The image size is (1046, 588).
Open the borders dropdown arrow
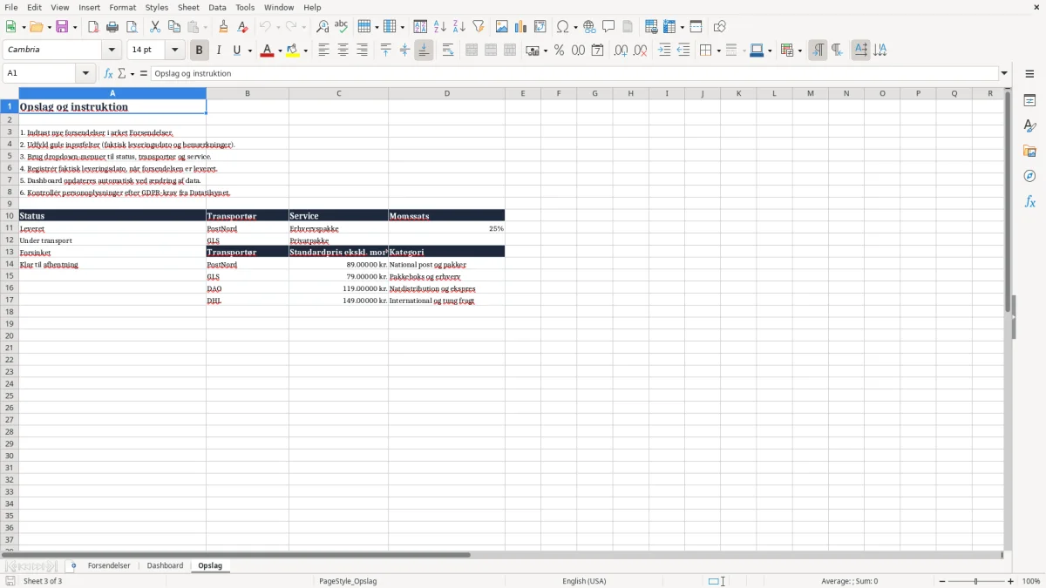pos(718,51)
